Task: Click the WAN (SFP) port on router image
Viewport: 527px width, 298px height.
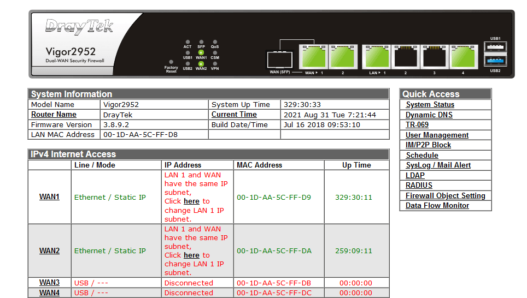Action: click(x=280, y=60)
